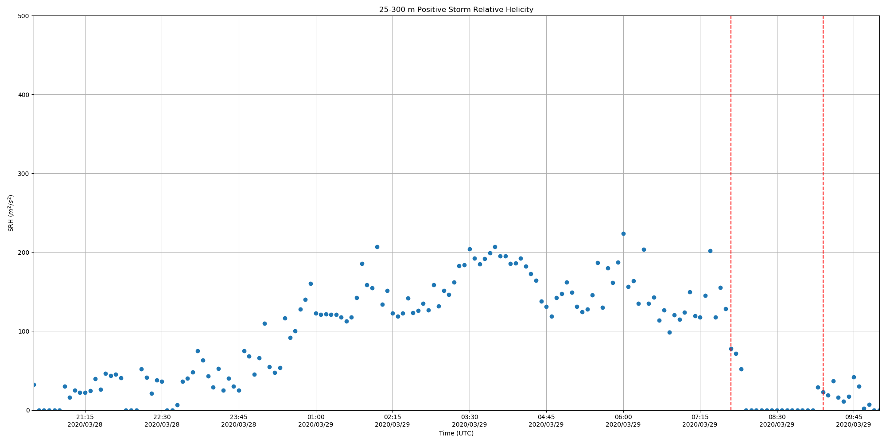Select the y-axis tick label '0'
This screenshot has height=443, width=886.
click(27, 410)
